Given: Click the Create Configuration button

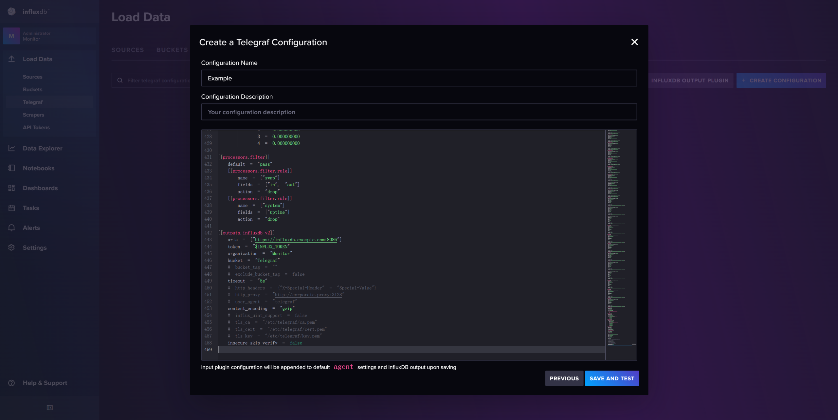Looking at the screenshot, I should pos(781,81).
